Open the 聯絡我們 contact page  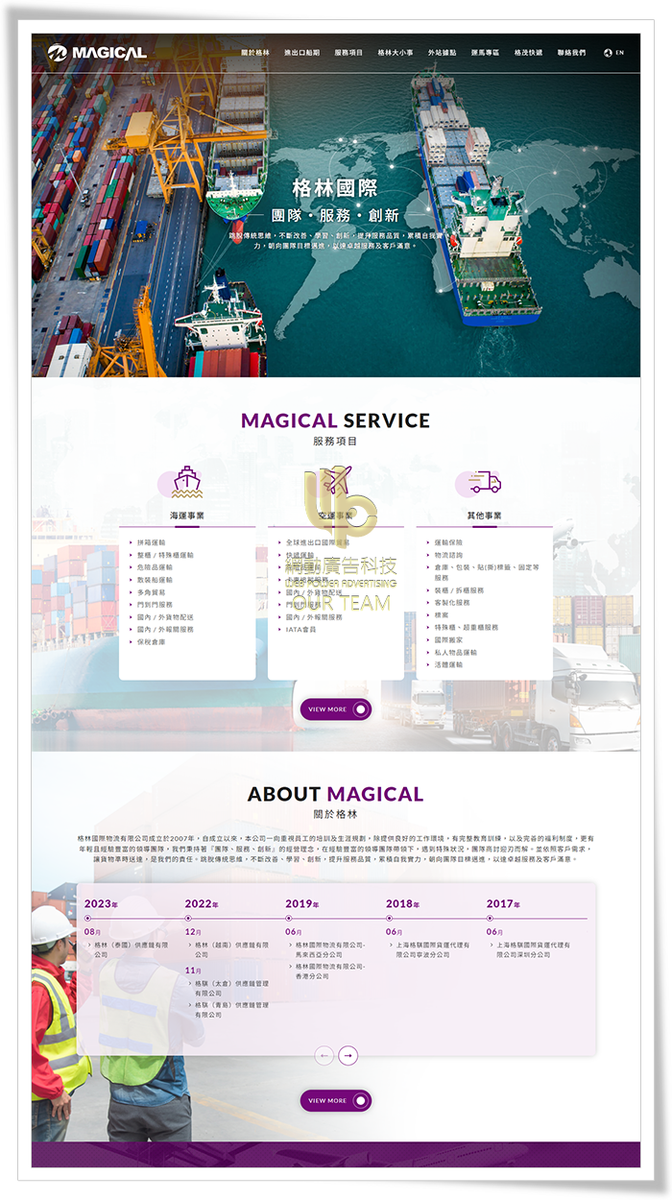pos(571,53)
